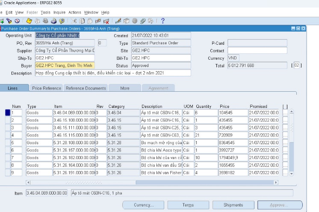Click the Find flashlight toolbar icon

pyautogui.click(x=9, y=21)
